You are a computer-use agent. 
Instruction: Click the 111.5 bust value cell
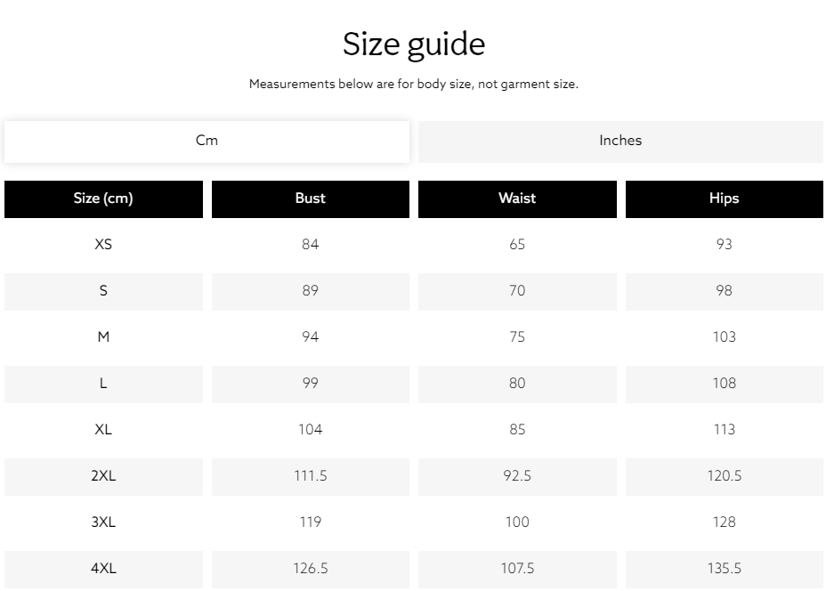(311, 477)
